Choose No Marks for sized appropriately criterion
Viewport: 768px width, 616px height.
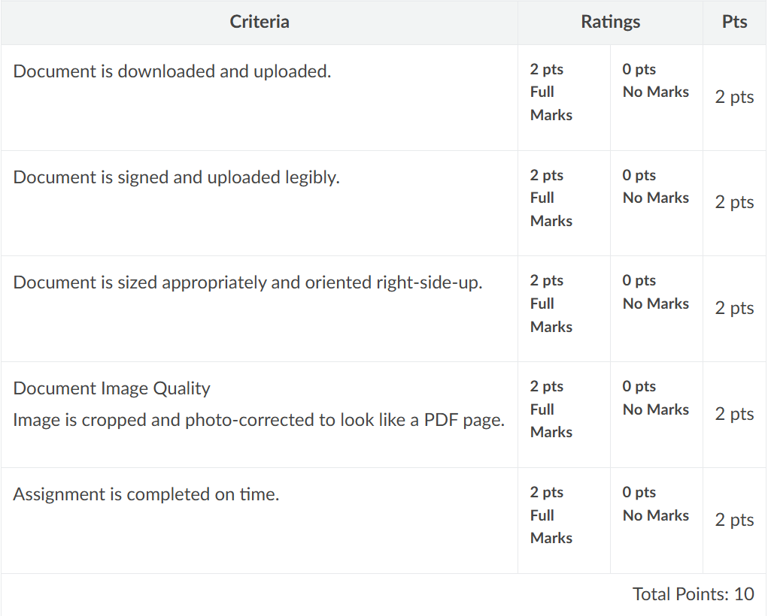655,292
